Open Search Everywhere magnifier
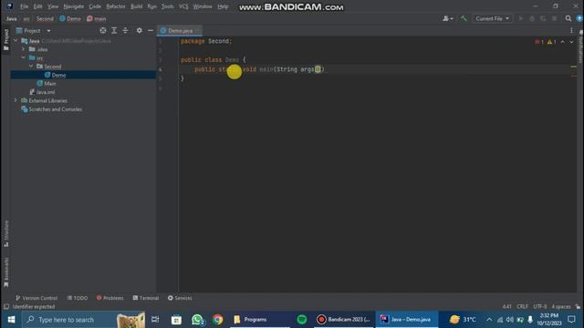Image resolution: width=584 pixels, height=328 pixels. [568, 18]
